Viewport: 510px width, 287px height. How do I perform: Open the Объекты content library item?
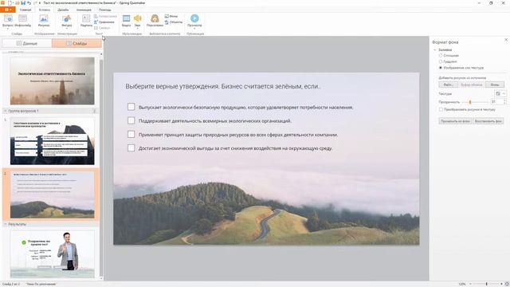pyautogui.click(x=174, y=22)
